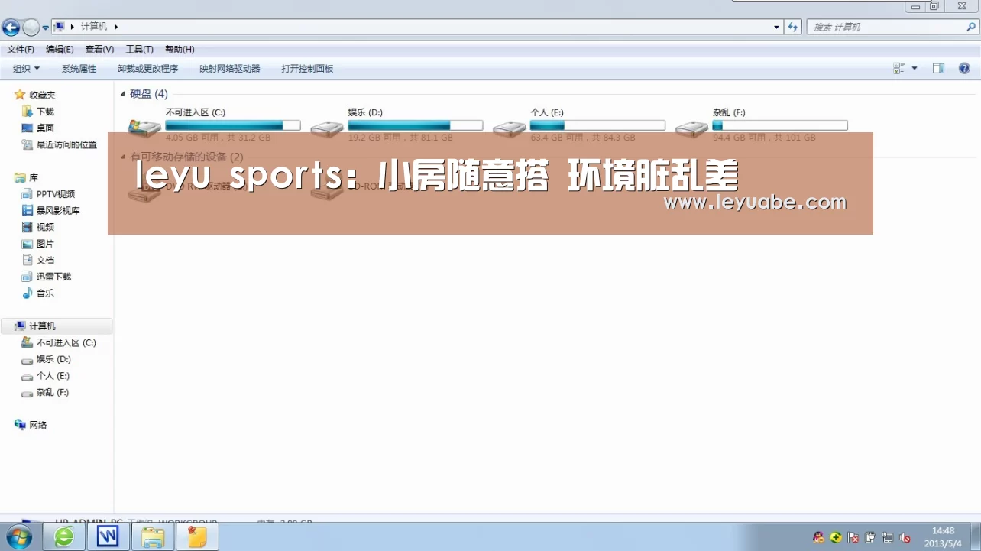Open the 文件(F) menu
Image resolution: width=981 pixels, height=551 pixels.
(21, 49)
